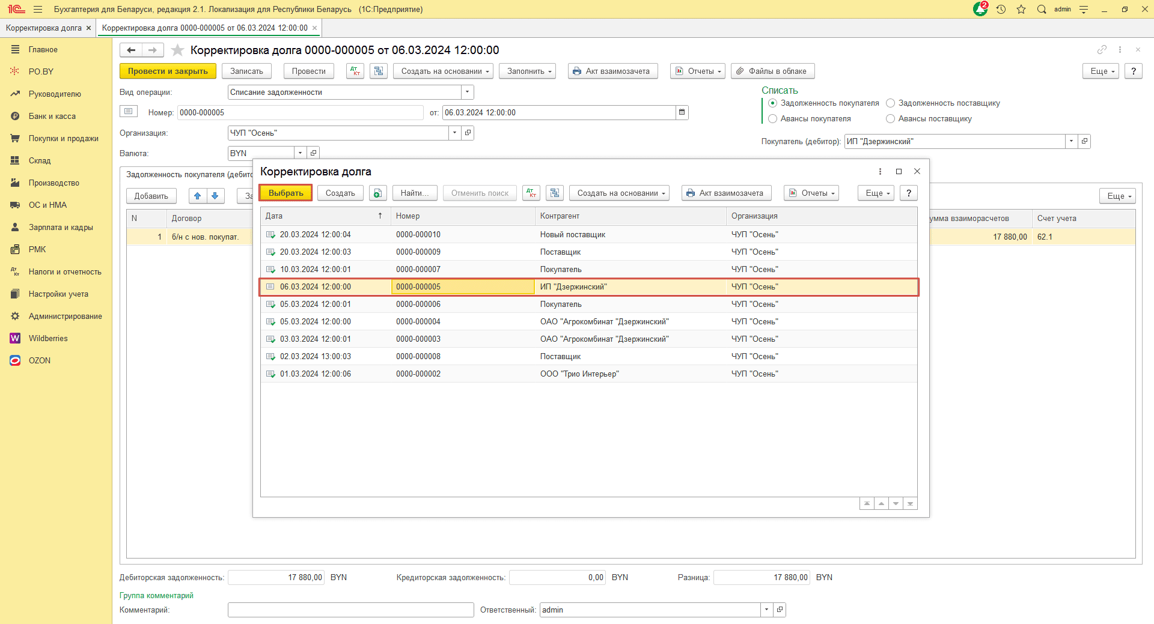Image resolution: width=1154 pixels, height=624 pixels.
Task: Go forward with right arrow button
Action: (x=153, y=50)
